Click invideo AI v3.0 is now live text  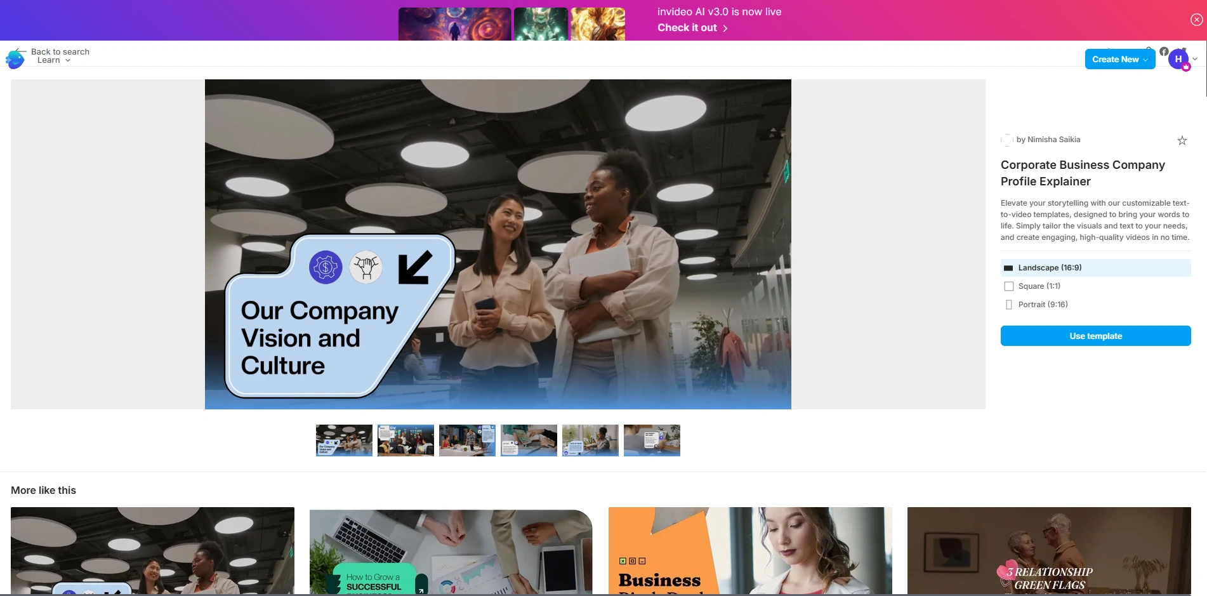tap(719, 11)
